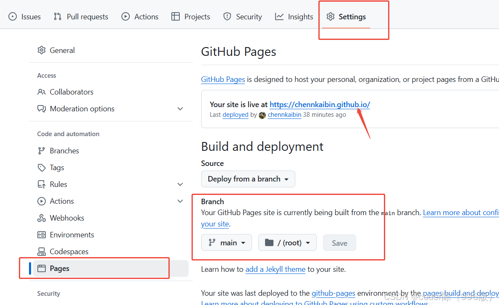This screenshot has width=499, height=305.
Task: Open the add a Jekyll theme link
Action: point(275,269)
